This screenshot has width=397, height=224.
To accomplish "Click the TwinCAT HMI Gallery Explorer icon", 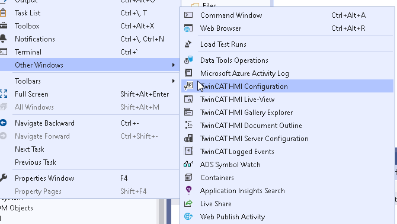I will click(188, 112).
